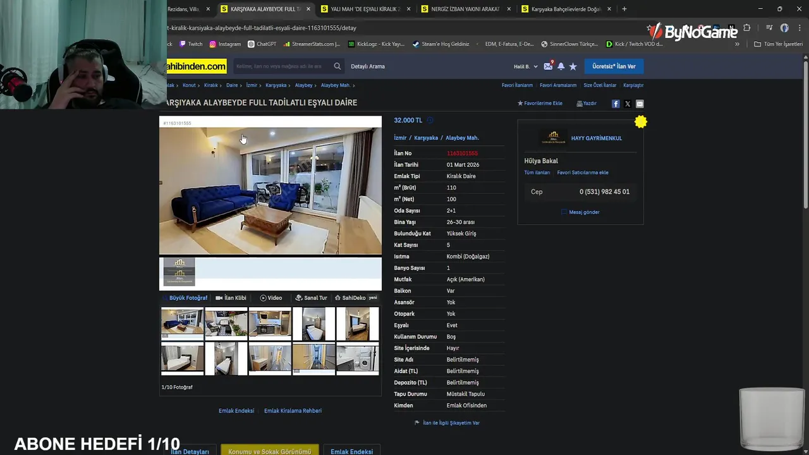Click listing number 1163101555 text
Image resolution: width=809 pixels, height=455 pixels.
pyautogui.click(x=462, y=154)
